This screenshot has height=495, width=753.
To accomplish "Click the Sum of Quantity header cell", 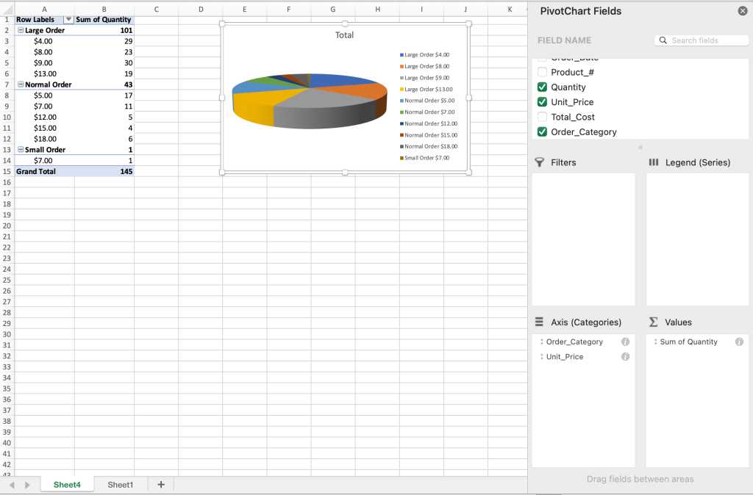I will point(104,19).
